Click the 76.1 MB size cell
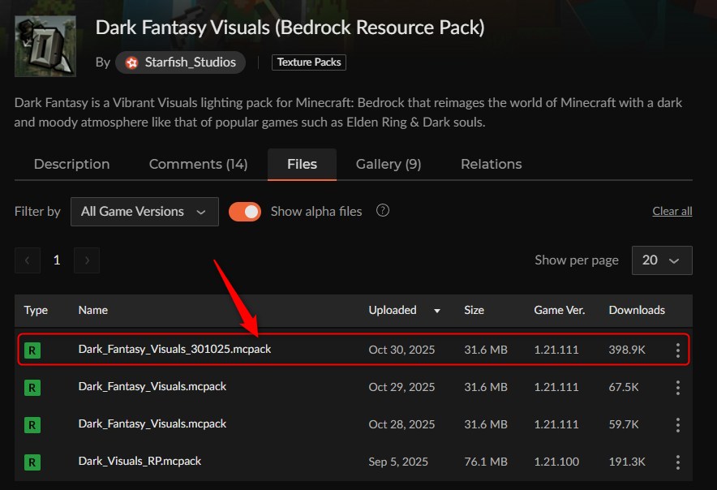 pos(486,462)
